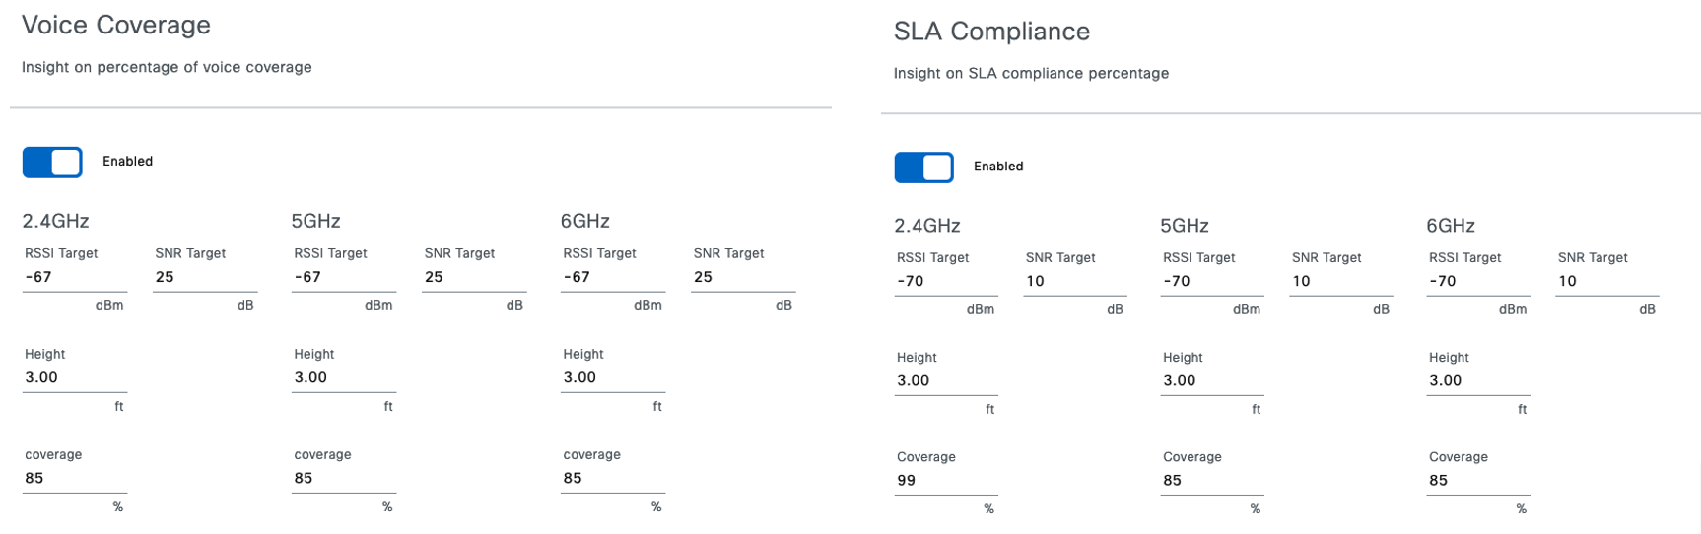Select Voice Coverage 6GHz coverage percentage field

pos(612,479)
